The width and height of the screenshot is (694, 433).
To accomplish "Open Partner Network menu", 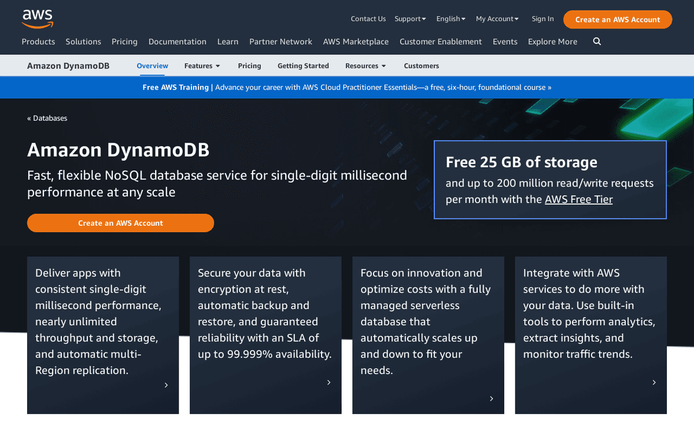I will [x=280, y=42].
